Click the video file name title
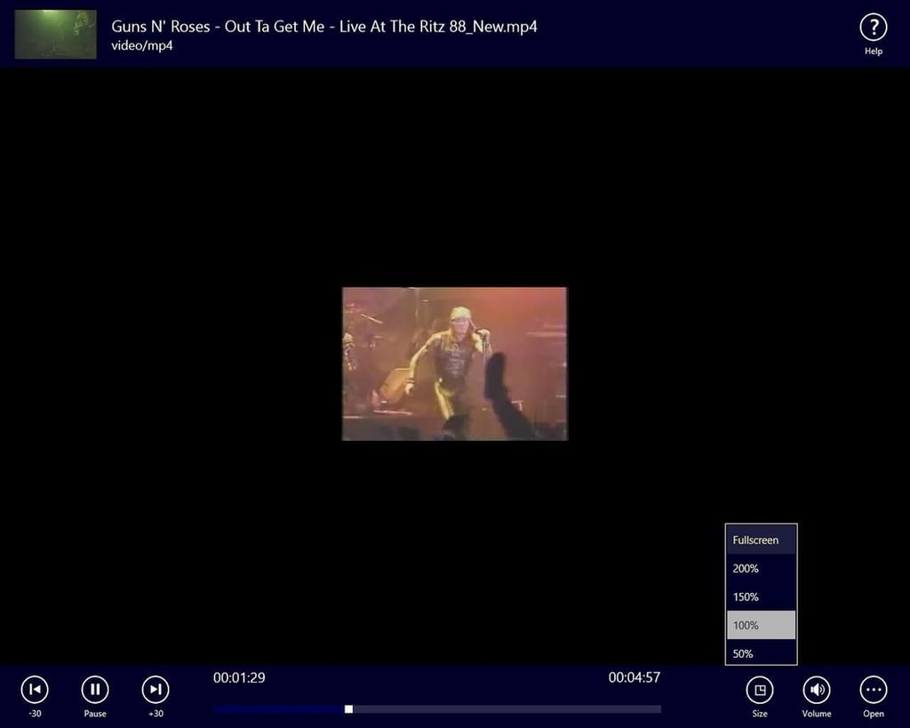 pos(324,27)
